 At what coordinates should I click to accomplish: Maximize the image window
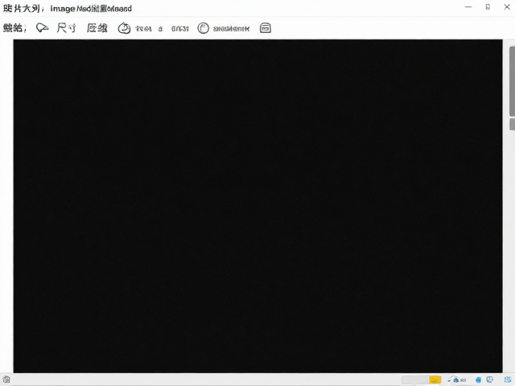pos(488,7)
